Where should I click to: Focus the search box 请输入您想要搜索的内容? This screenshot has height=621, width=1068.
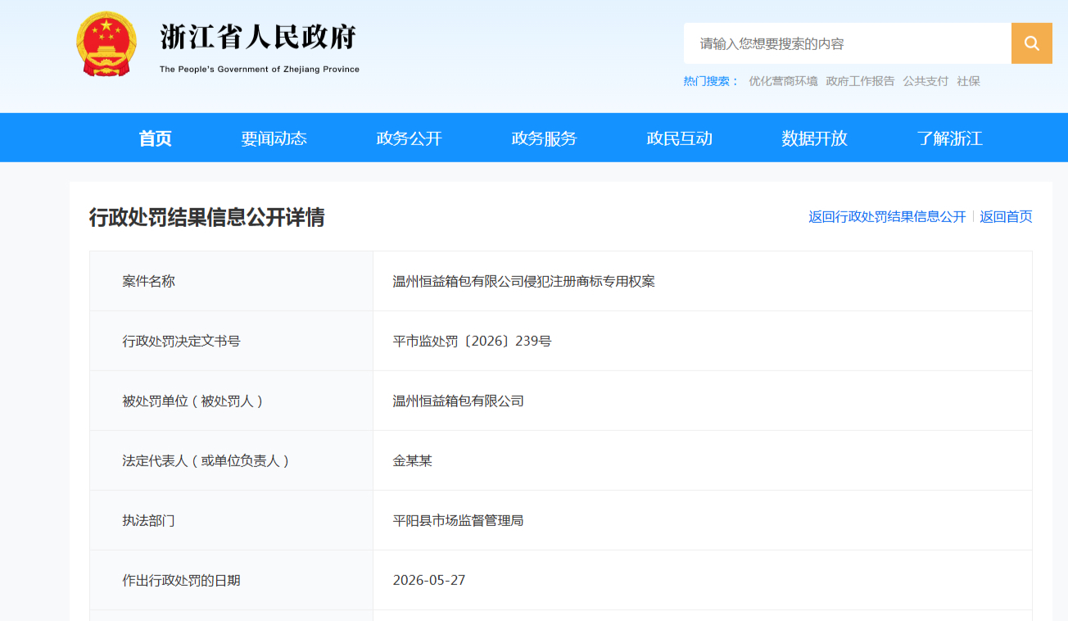tap(848, 43)
